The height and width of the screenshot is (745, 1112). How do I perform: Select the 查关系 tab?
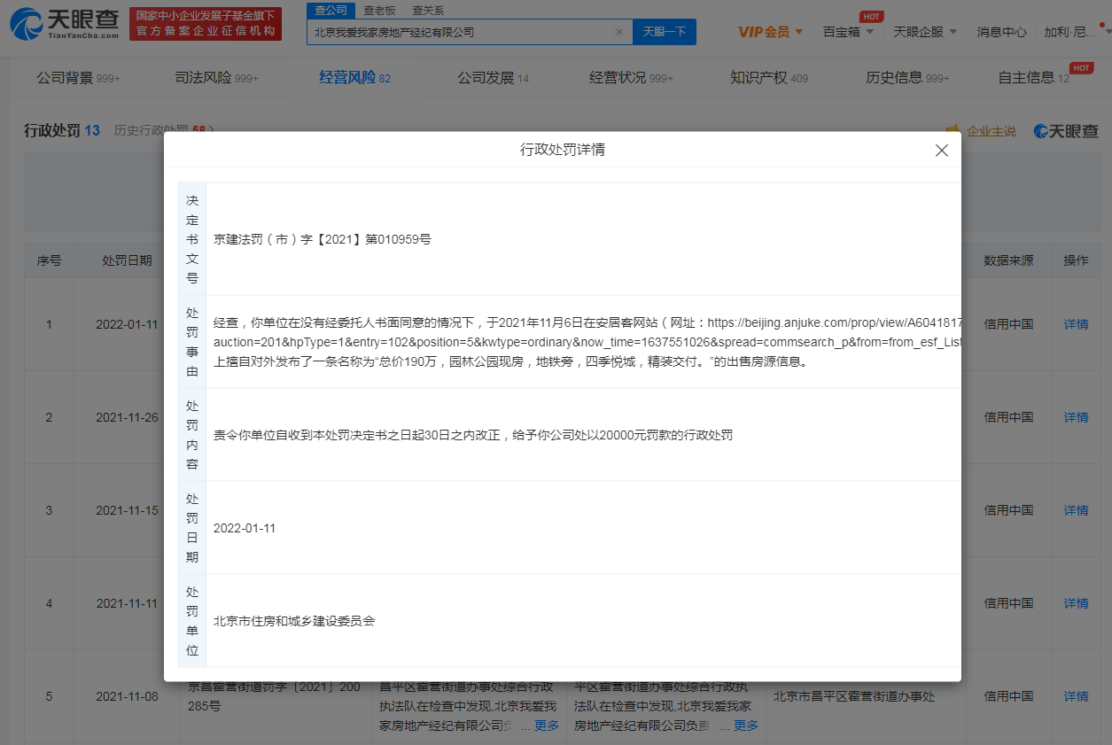[x=429, y=11]
